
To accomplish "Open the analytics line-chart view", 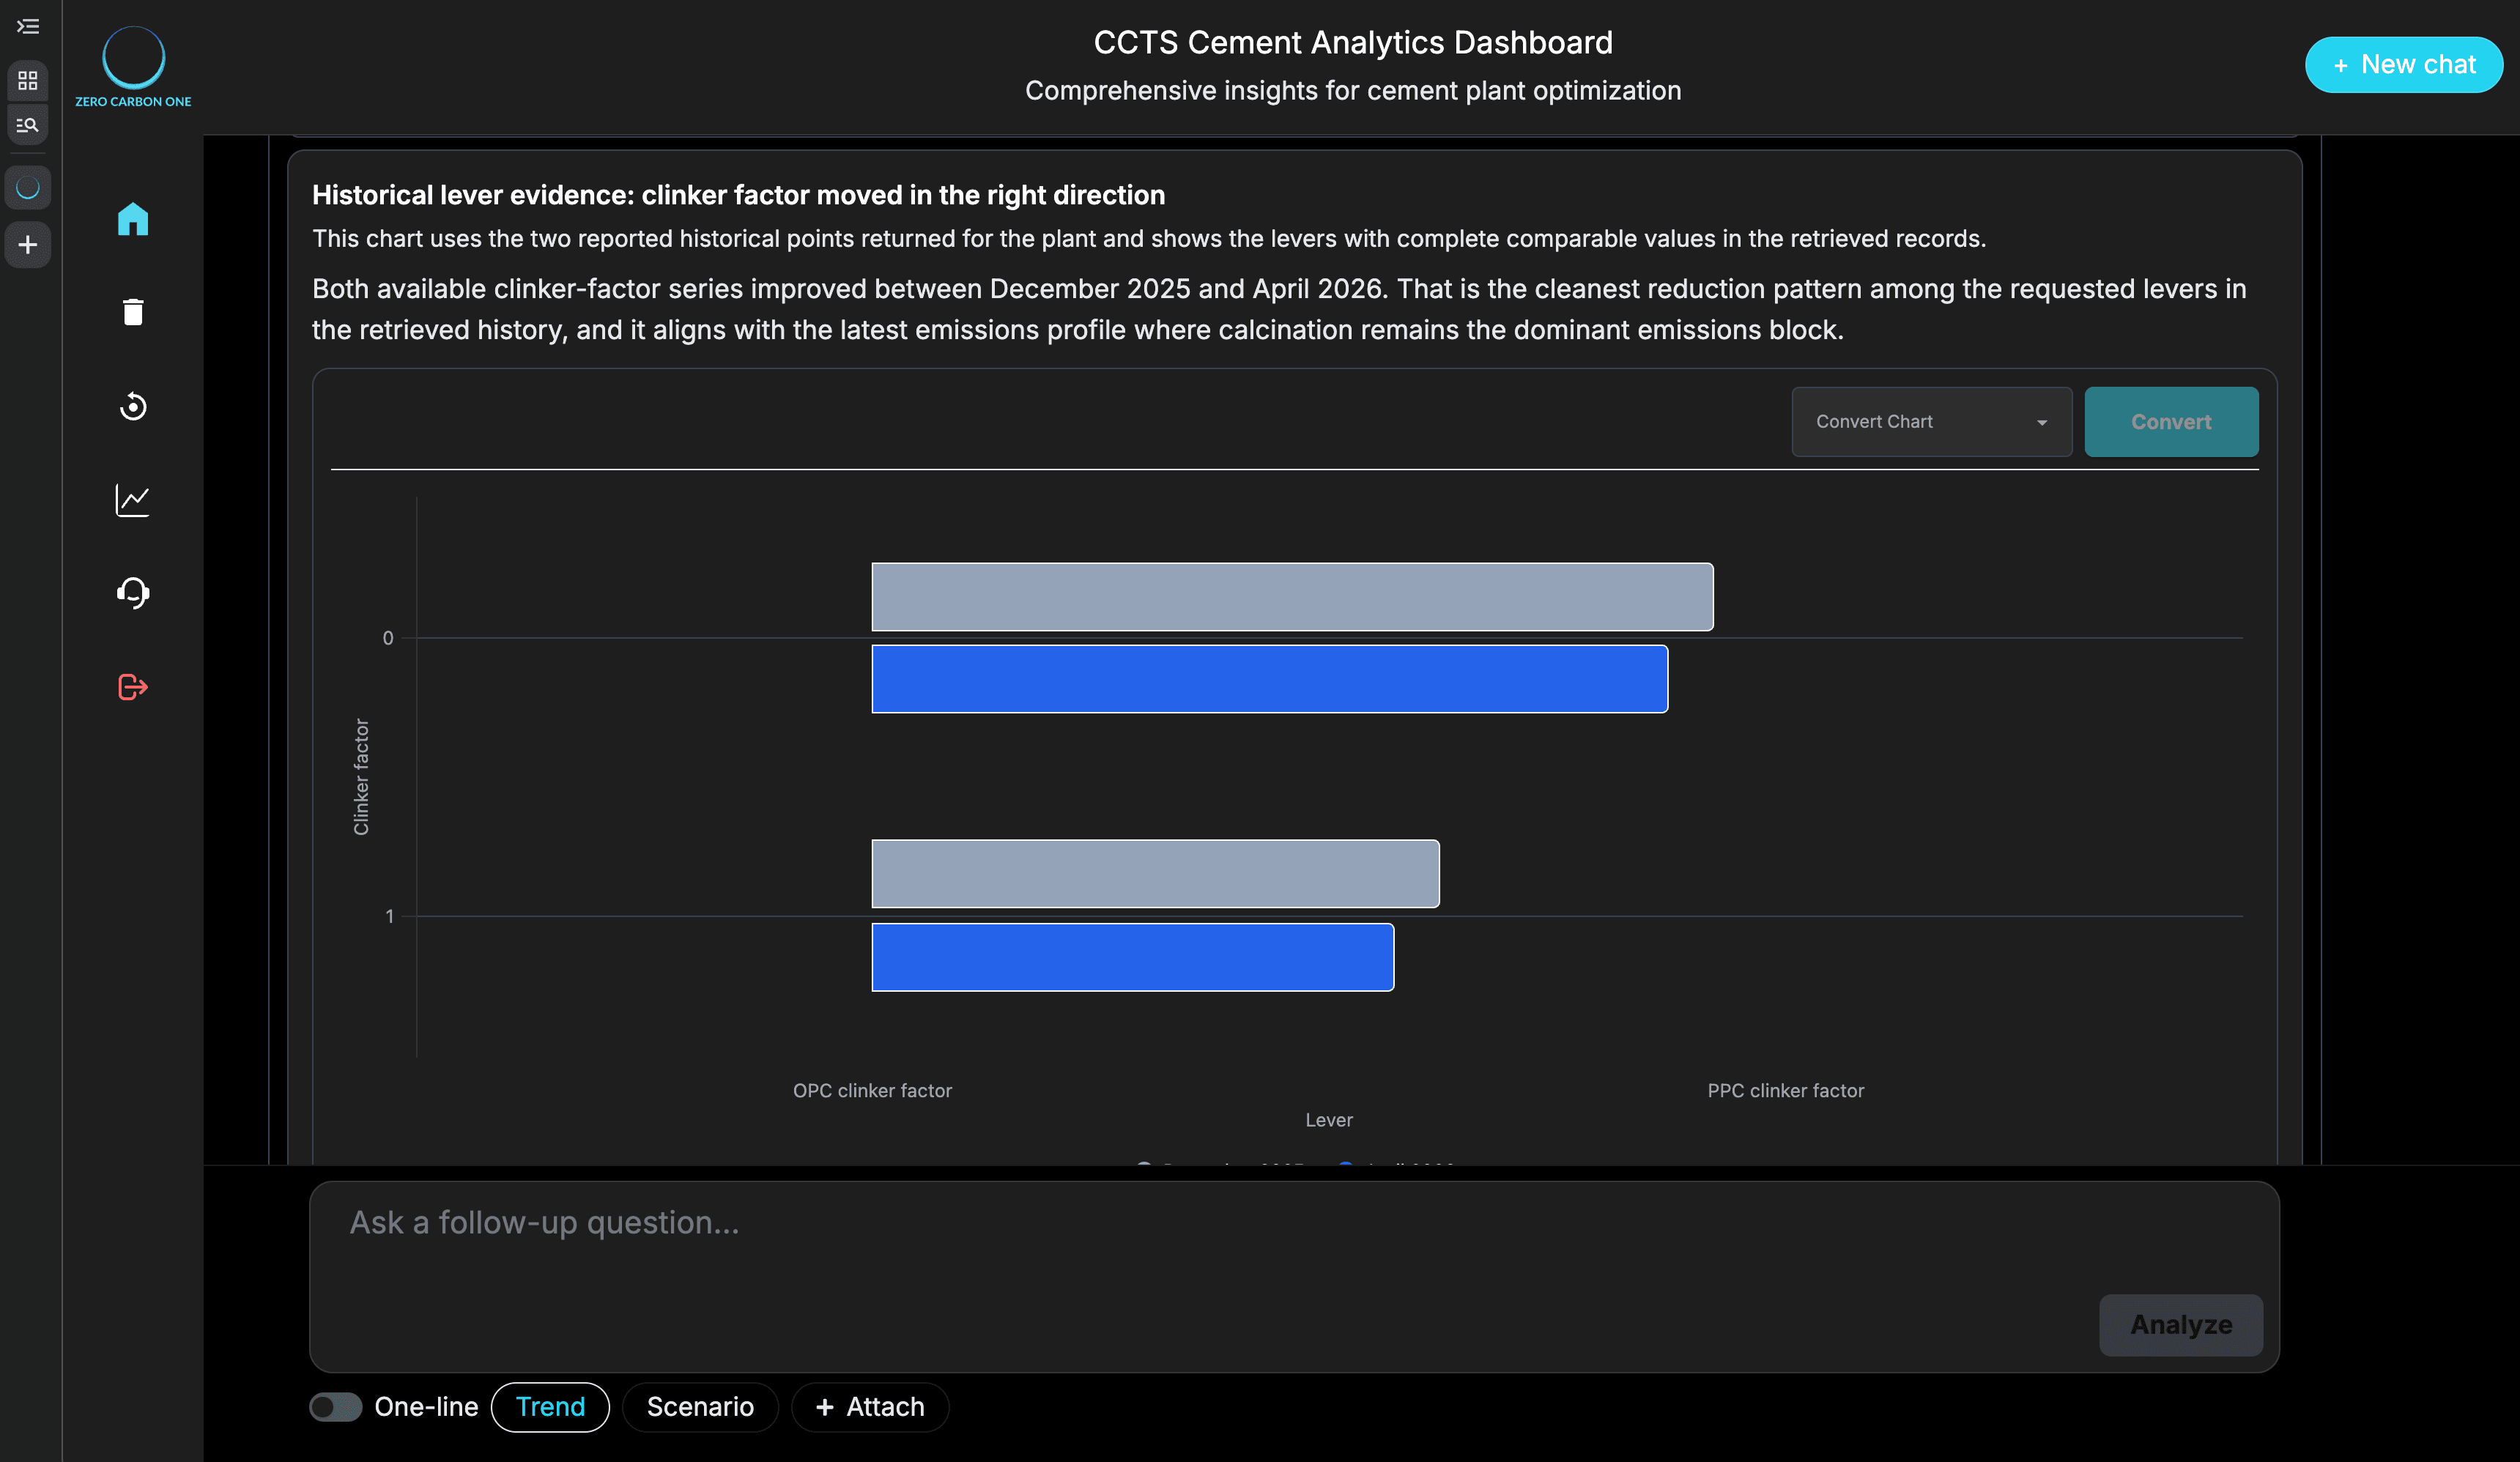I will pos(132,500).
